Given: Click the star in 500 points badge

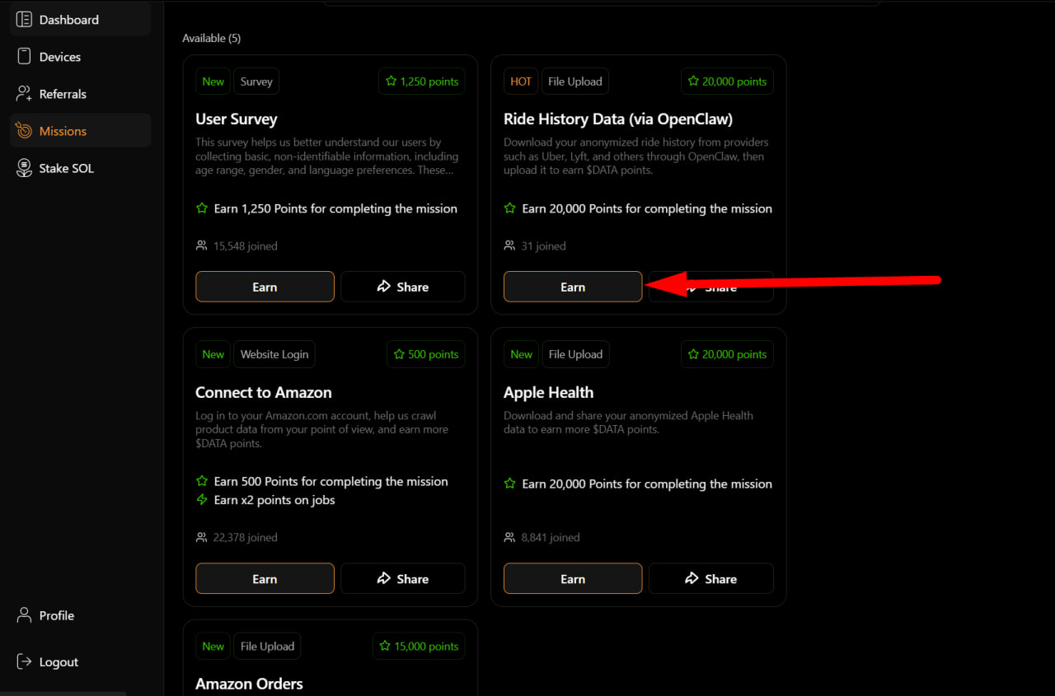Looking at the screenshot, I should point(399,354).
